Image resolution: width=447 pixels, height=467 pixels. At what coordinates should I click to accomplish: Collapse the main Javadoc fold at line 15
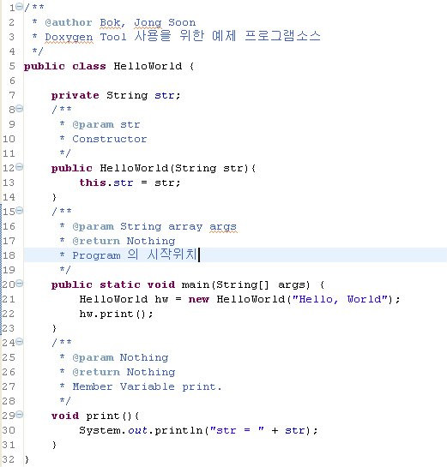(19, 211)
